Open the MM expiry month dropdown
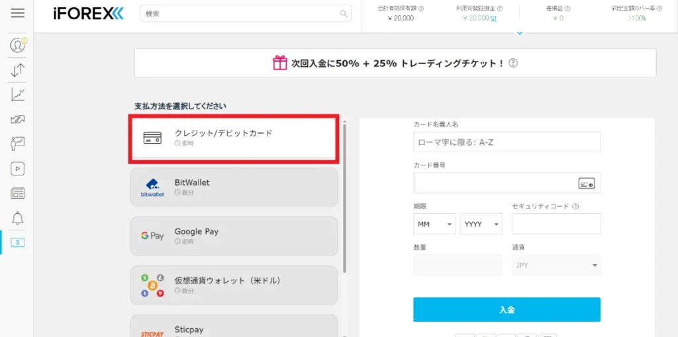678x337 pixels. click(434, 224)
